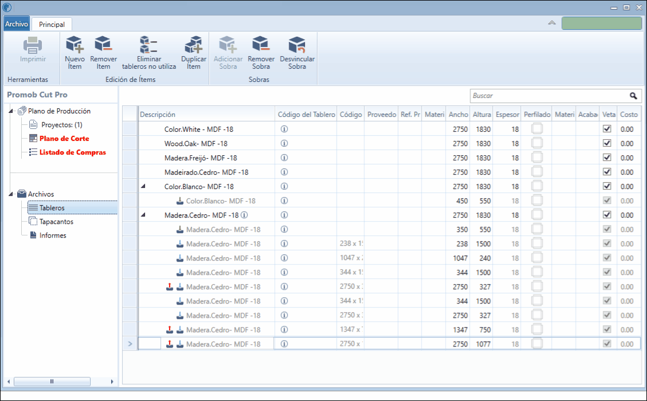Toggle Veta checkbox for Wood.Oak row
Screen dimensions: 647x401
(x=607, y=143)
